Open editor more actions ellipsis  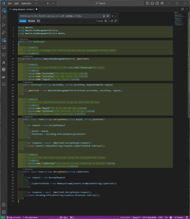(x=186, y=9)
